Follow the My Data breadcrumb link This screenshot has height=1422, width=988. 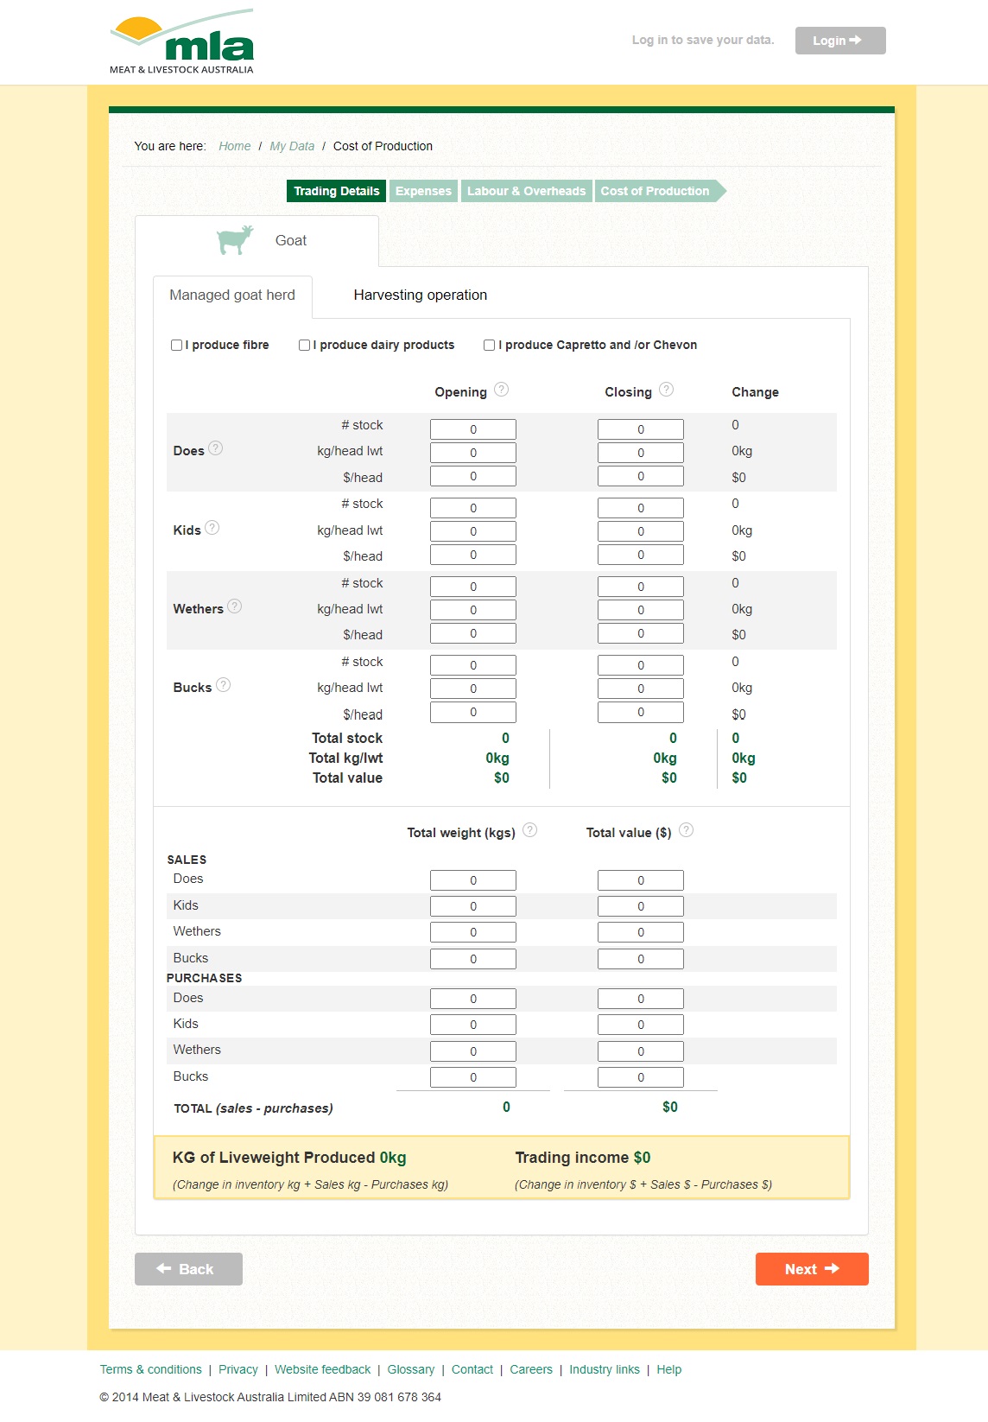click(x=292, y=146)
